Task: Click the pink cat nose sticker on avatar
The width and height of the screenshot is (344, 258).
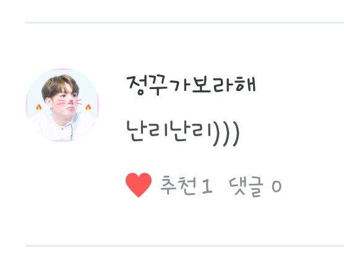Action: coord(71,101)
